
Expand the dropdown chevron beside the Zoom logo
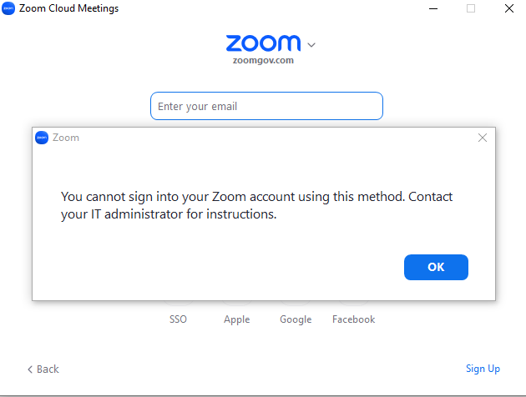point(311,45)
